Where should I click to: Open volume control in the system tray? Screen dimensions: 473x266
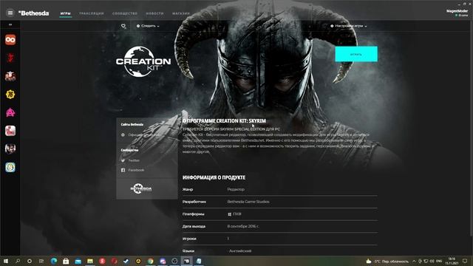click(x=432, y=261)
